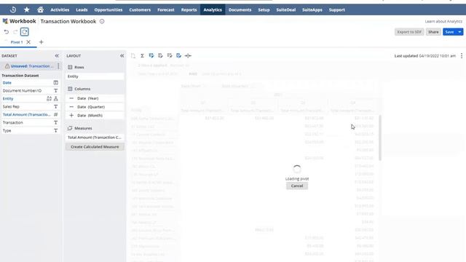Viewport: 466px width, 262px height.
Task: Open the Setup menu
Action: pos(264,9)
